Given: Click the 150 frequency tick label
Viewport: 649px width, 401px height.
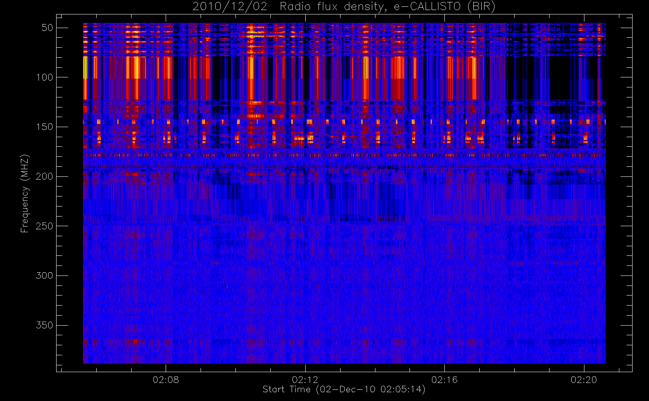Looking at the screenshot, I should pos(45,127).
